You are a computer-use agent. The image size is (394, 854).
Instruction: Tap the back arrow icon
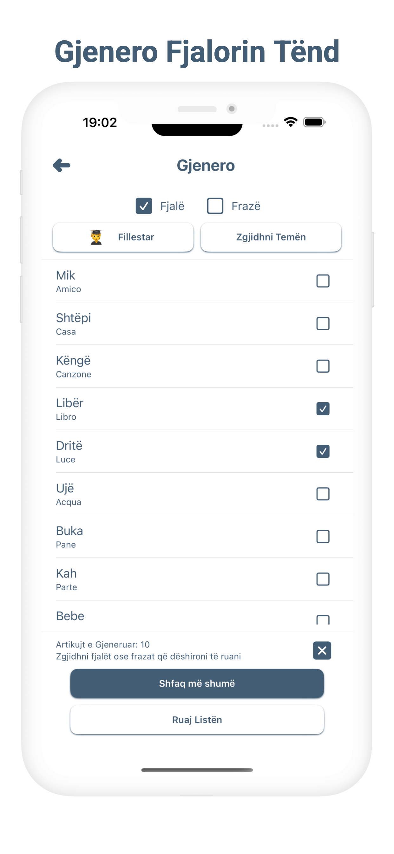[62, 165]
